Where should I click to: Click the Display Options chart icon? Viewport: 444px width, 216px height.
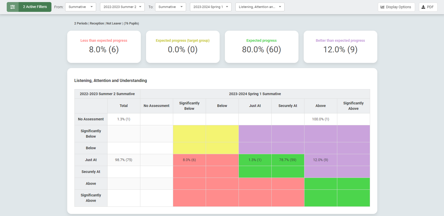point(382,7)
